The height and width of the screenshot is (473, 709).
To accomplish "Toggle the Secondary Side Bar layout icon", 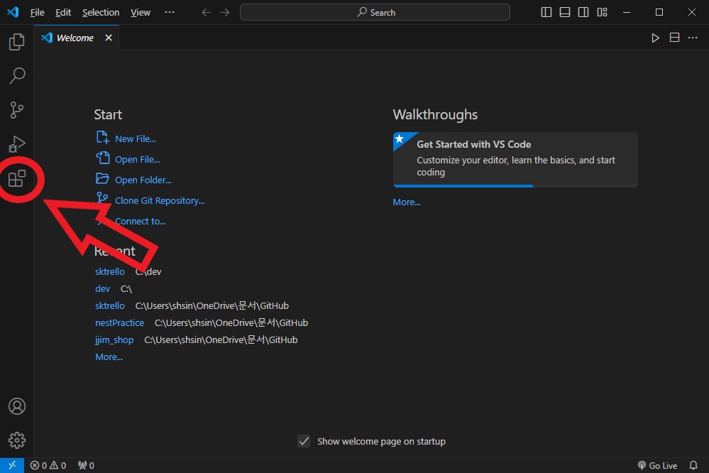I will tap(583, 12).
